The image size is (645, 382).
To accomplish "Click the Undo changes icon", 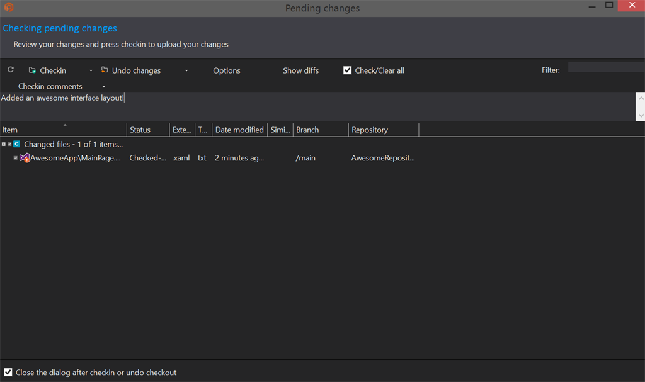I will tap(105, 70).
